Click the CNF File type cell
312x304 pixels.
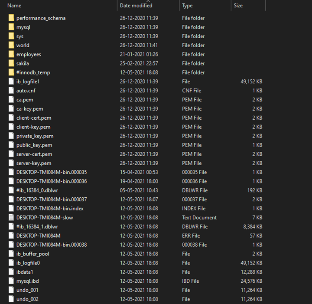pyautogui.click(x=192, y=90)
